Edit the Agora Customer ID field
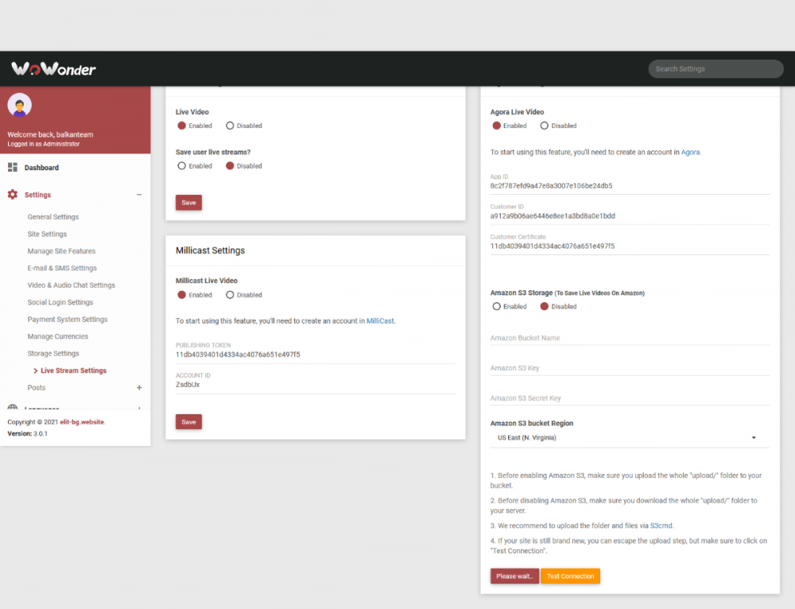Viewport: 795px width, 609px height. (x=630, y=216)
